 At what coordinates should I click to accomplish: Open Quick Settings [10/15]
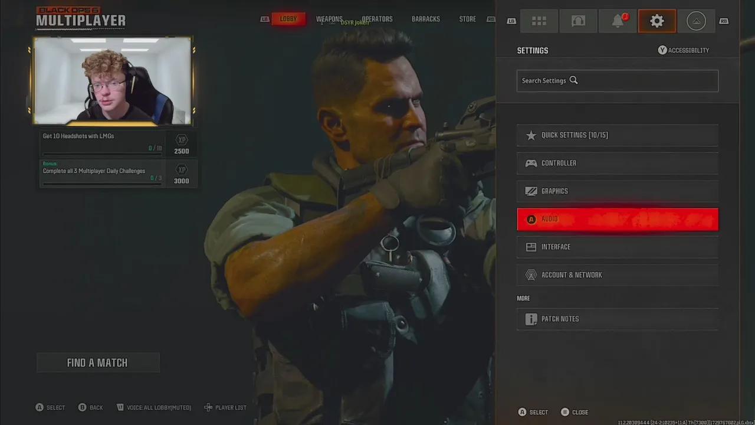pyautogui.click(x=618, y=135)
